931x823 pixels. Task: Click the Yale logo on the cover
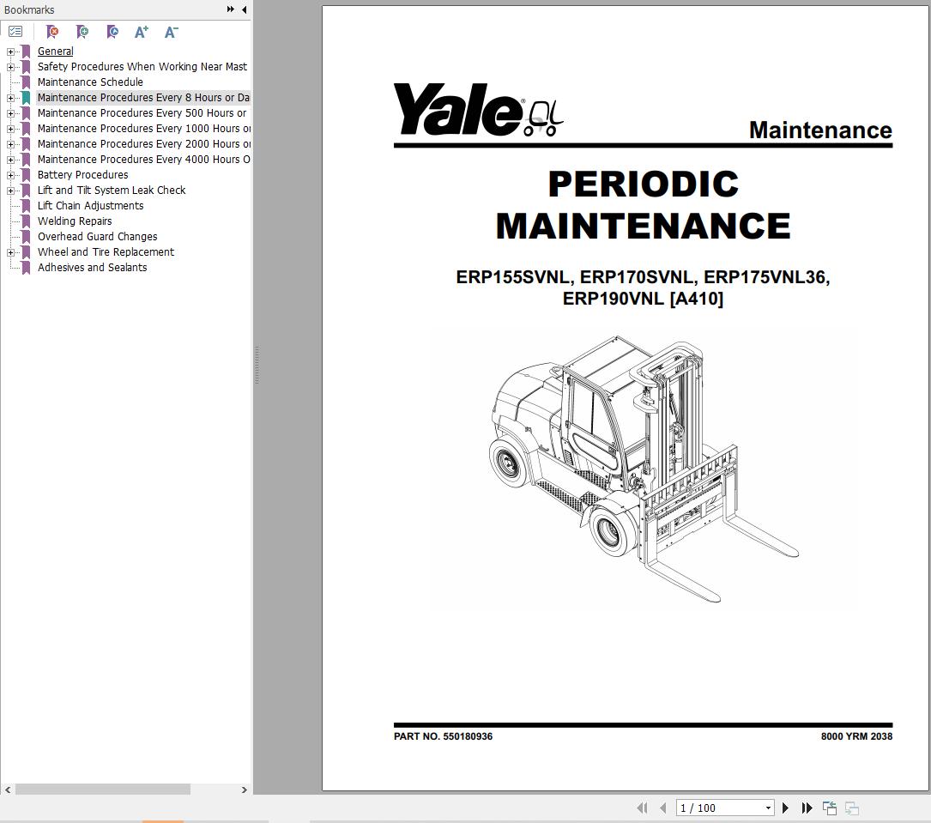tap(478, 110)
